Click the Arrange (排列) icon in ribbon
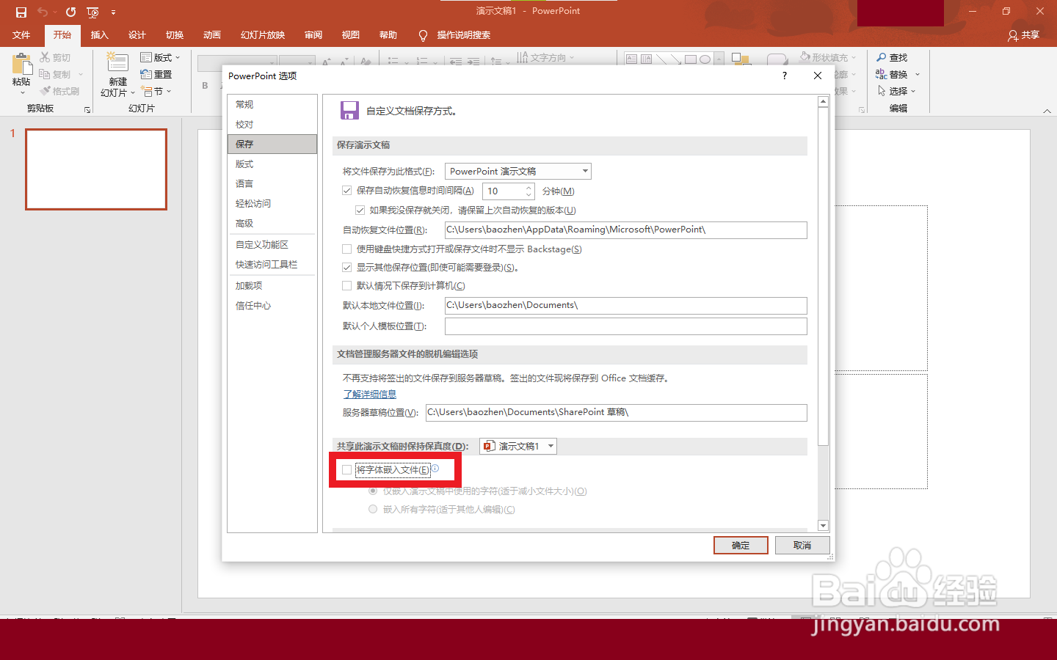The image size is (1057, 660). point(741,59)
